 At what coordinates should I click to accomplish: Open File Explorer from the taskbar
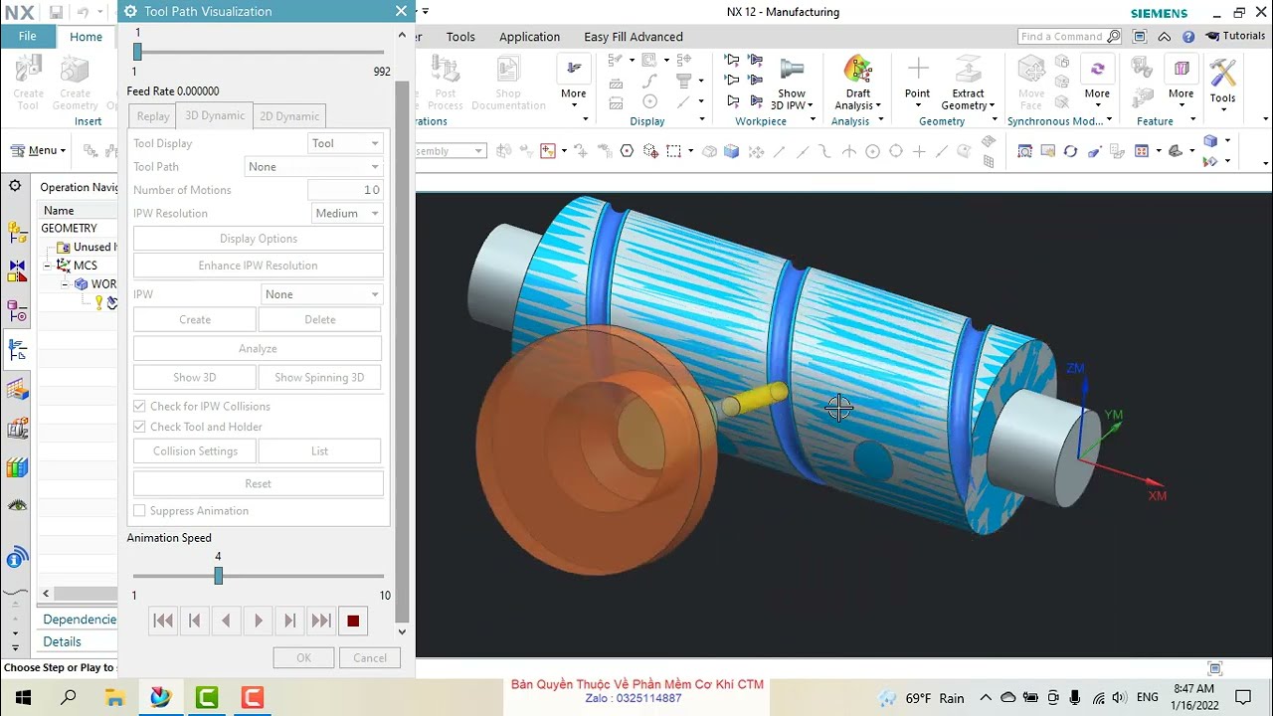click(114, 698)
